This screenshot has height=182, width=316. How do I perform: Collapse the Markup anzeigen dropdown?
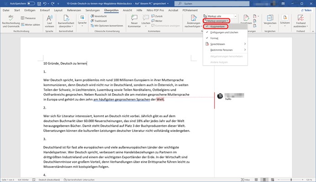[x=216, y=21]
